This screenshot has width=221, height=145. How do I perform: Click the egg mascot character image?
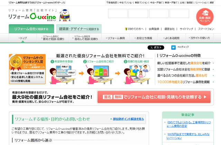pos(65,15)
